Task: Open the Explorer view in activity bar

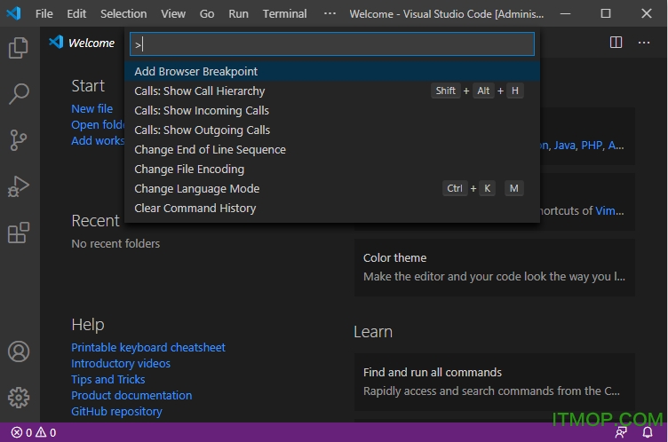Action: 19,47
